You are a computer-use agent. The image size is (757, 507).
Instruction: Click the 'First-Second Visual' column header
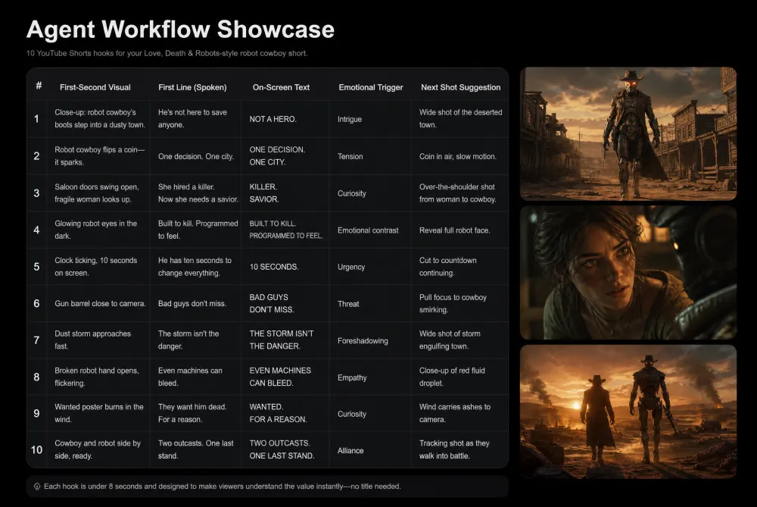95,87
